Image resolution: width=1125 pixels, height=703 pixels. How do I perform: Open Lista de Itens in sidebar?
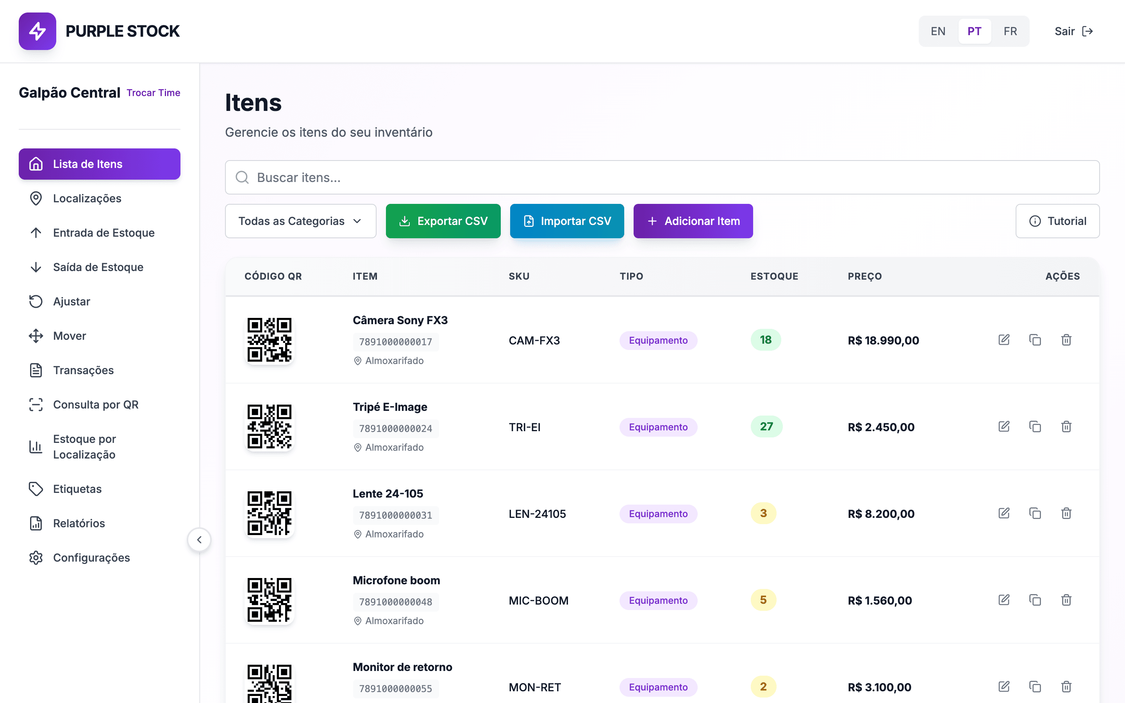point(100,164)
